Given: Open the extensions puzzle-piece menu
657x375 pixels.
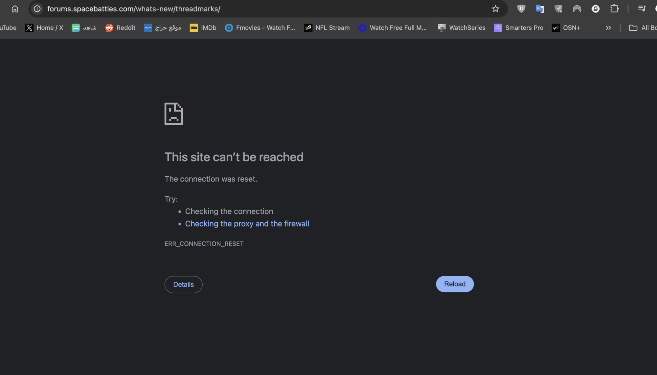Looking at the screenshot, I should pos(614,9).
